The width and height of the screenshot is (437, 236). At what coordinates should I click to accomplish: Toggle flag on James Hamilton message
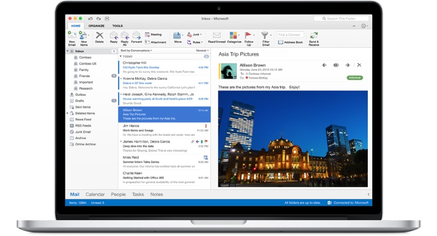click(x=207, y=142)
